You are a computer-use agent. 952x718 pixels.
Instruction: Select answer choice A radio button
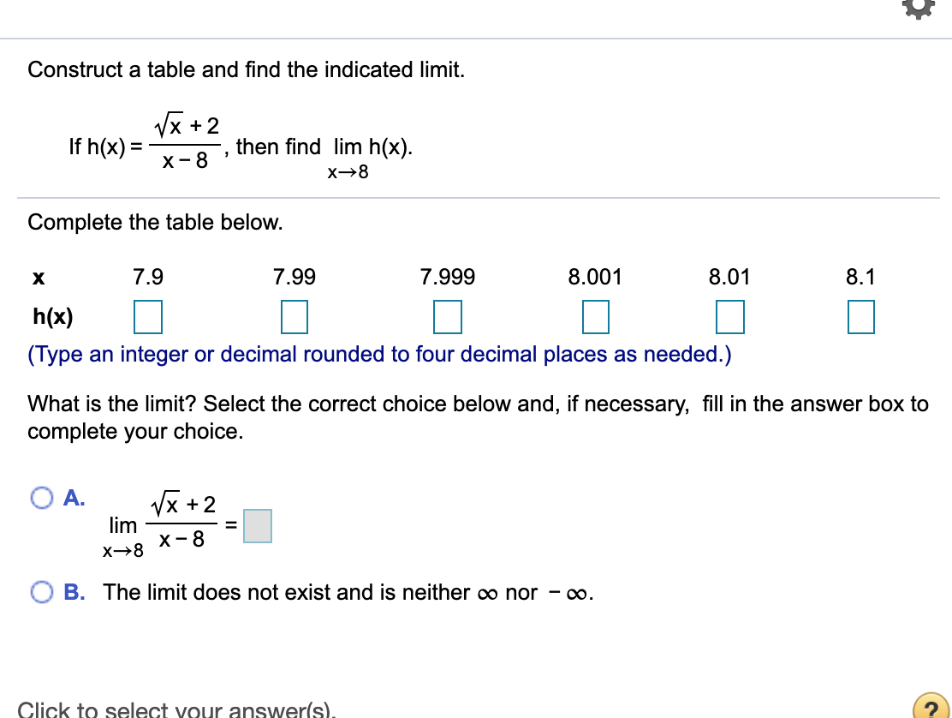tap(40, 498)
